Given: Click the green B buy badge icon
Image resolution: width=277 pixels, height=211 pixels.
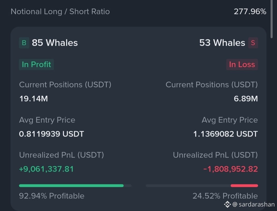Looking at the screenshot, I should pos(24,43).
